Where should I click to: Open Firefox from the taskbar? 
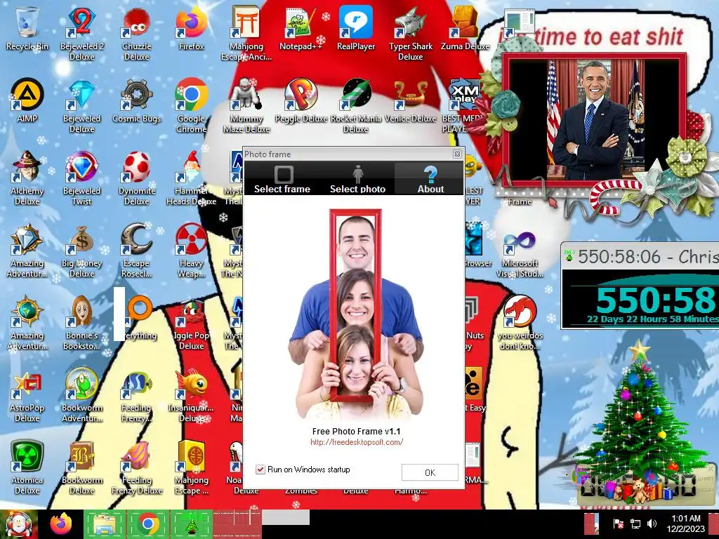click(62, 524)
